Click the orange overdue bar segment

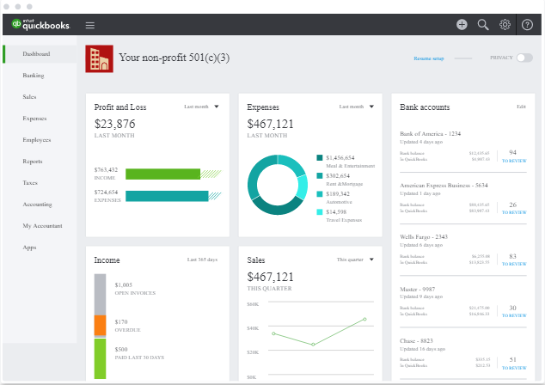tap(100, 326)
